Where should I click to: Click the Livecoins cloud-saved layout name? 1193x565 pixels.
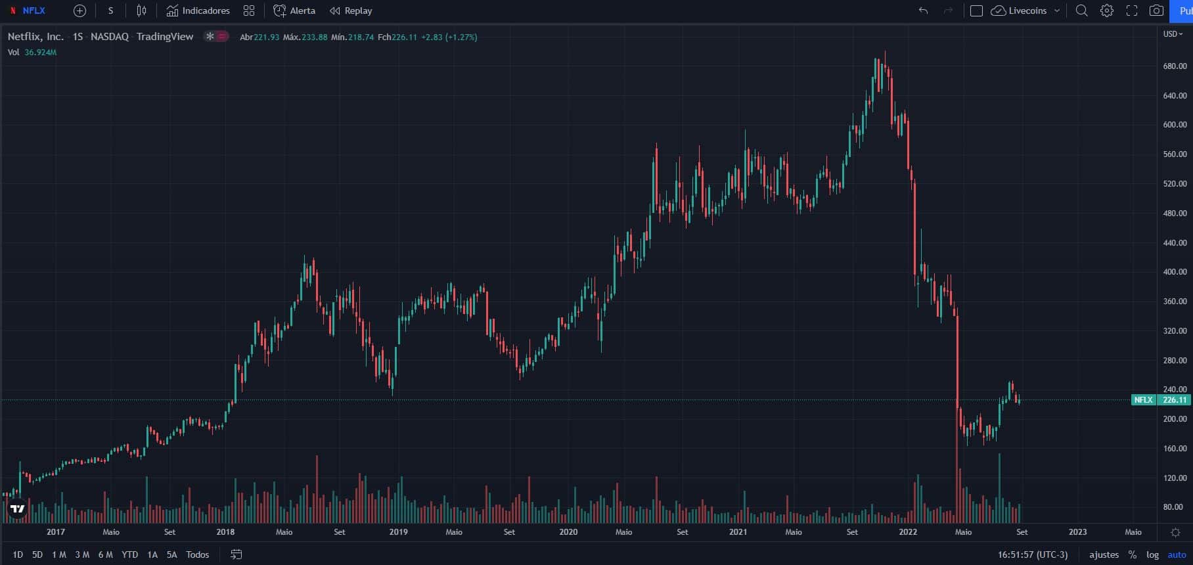[1019, 11]
